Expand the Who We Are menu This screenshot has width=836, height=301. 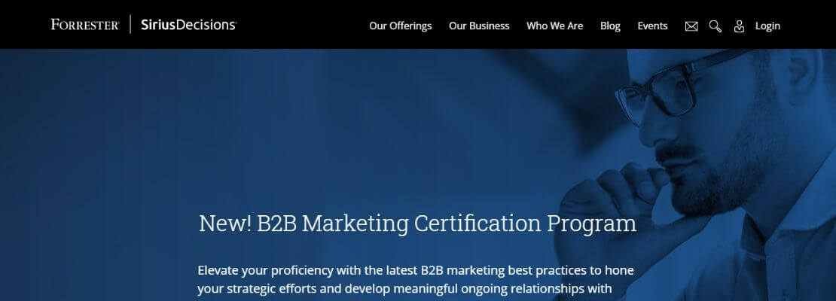click(x=554, y=26)
